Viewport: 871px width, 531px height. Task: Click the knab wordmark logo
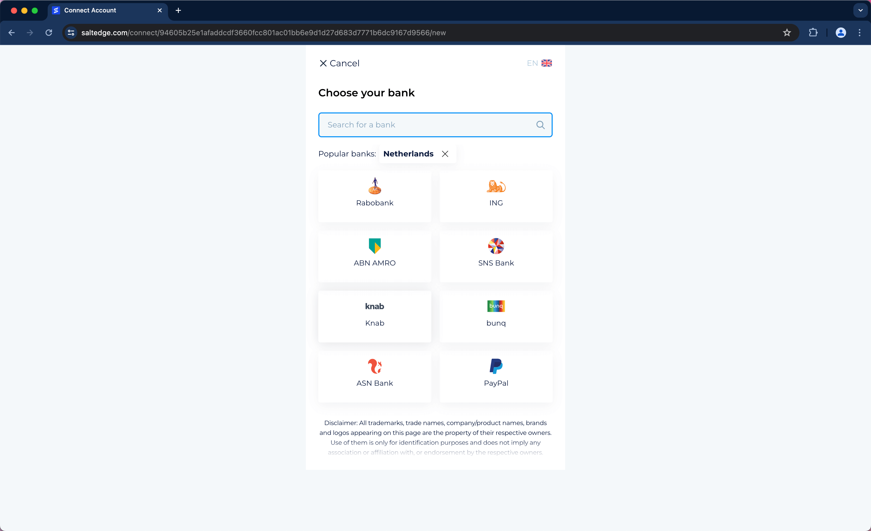pos(375,306)
